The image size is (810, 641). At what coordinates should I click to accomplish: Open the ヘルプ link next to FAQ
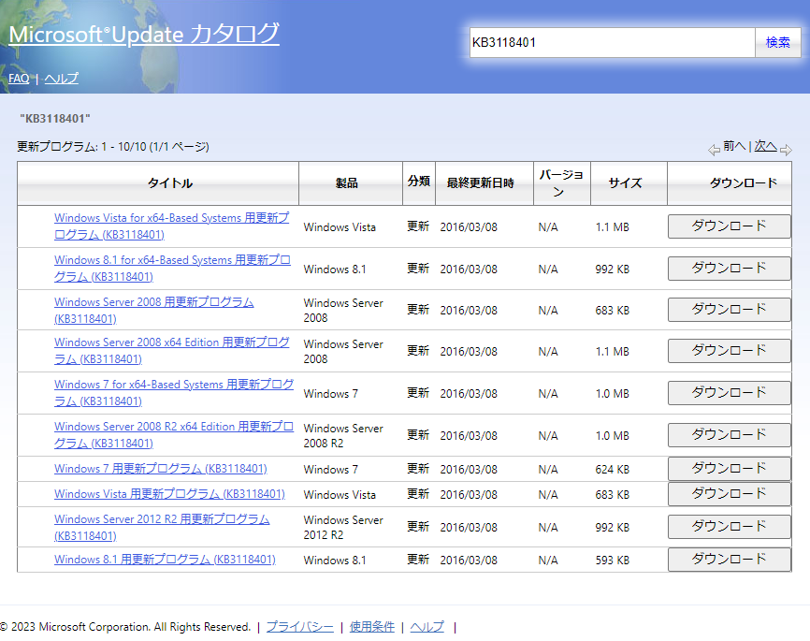[x=62, y=79]
